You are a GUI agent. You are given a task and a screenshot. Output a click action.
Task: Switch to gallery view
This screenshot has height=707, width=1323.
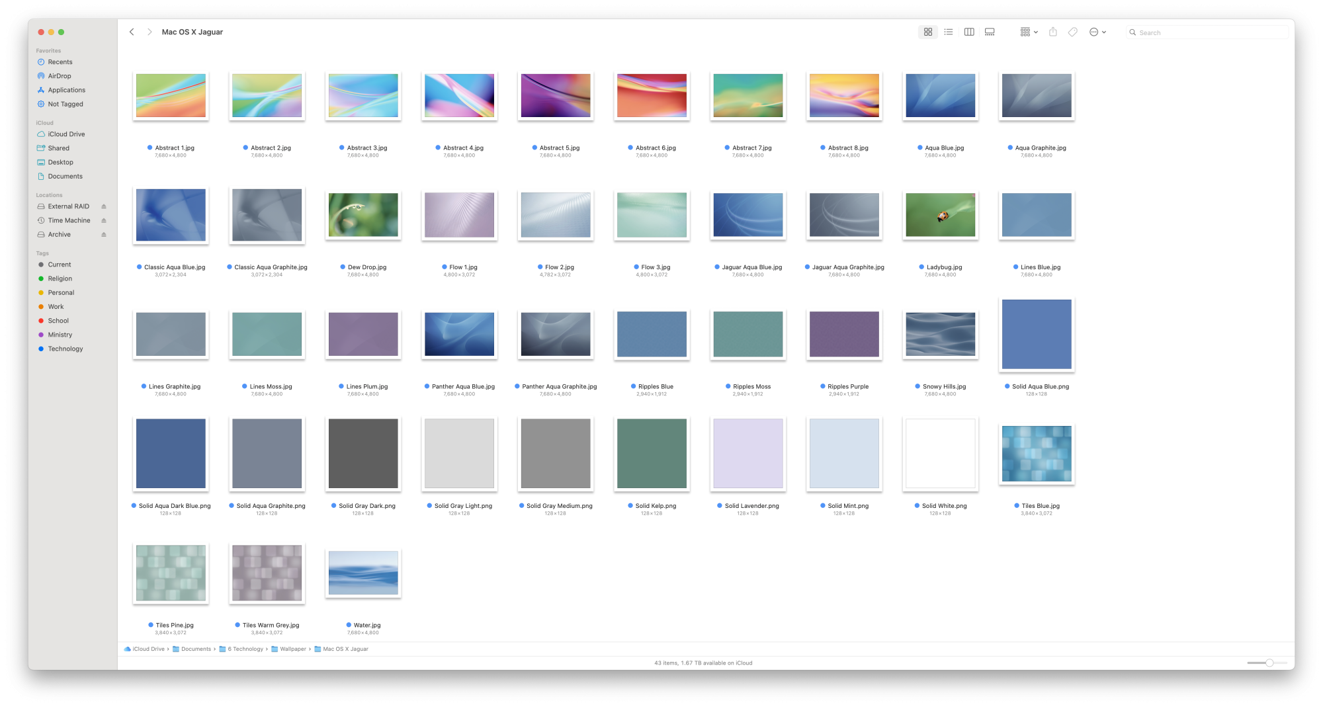coord(990,32)
